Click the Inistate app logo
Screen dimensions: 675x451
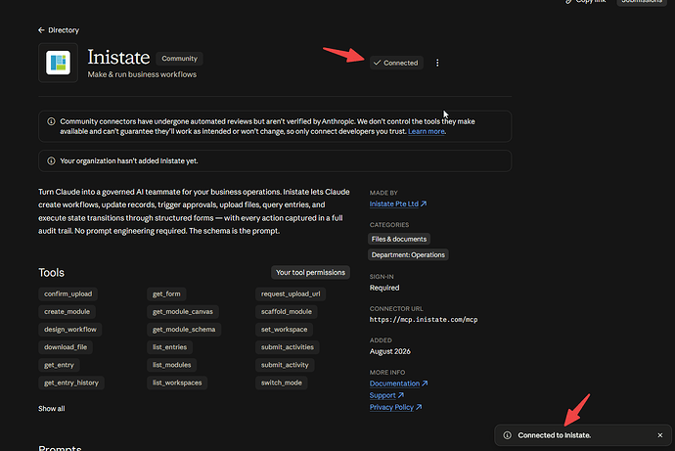[58, 63]
